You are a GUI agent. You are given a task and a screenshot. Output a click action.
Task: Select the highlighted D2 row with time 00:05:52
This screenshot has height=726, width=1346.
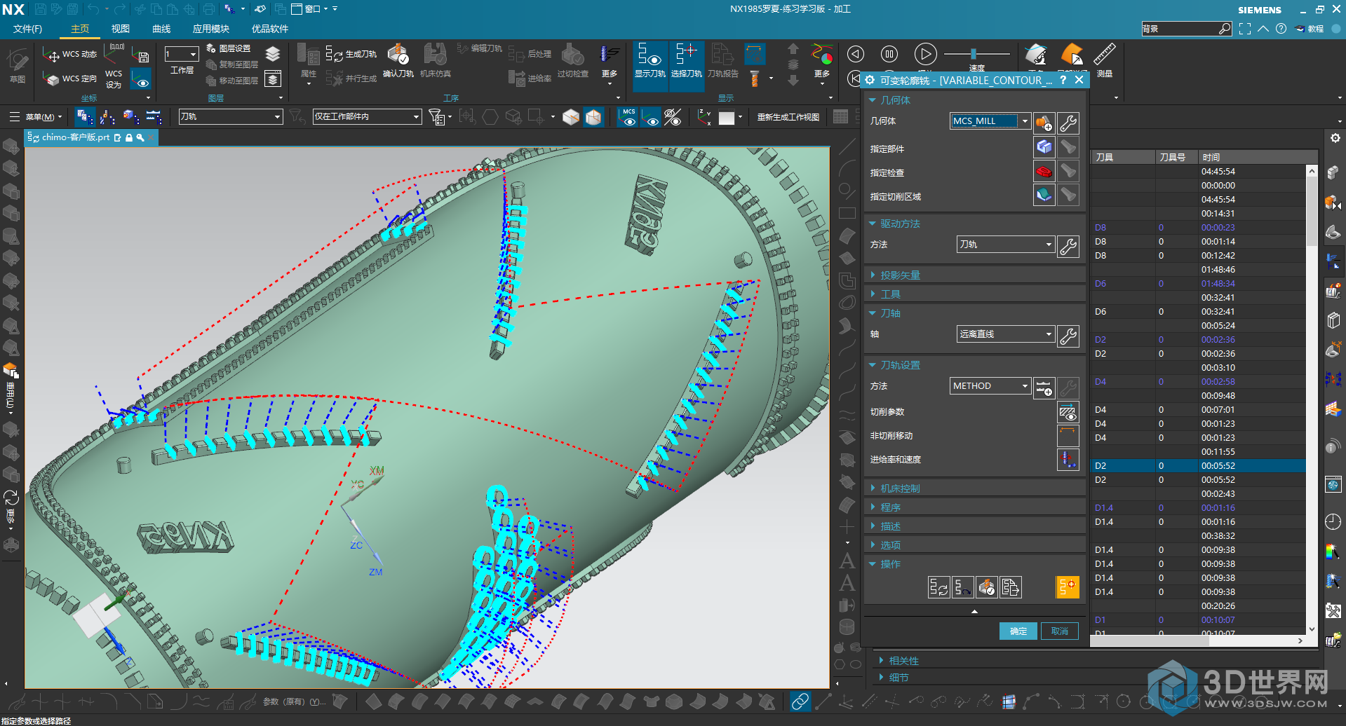click(x=1198, y=466)
